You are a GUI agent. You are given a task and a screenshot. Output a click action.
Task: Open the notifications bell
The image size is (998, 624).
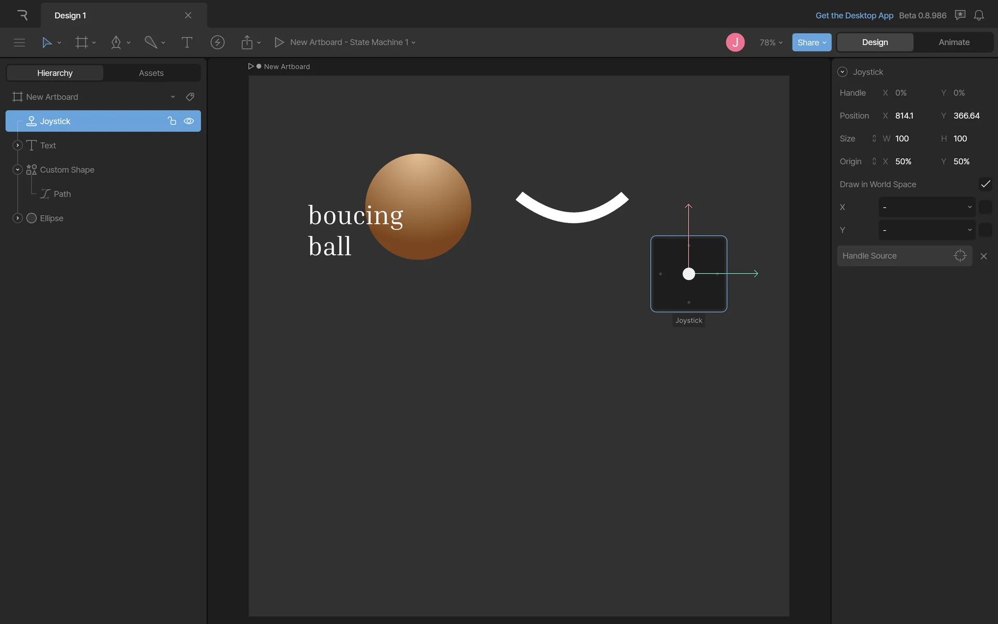[x=979, y=16]
